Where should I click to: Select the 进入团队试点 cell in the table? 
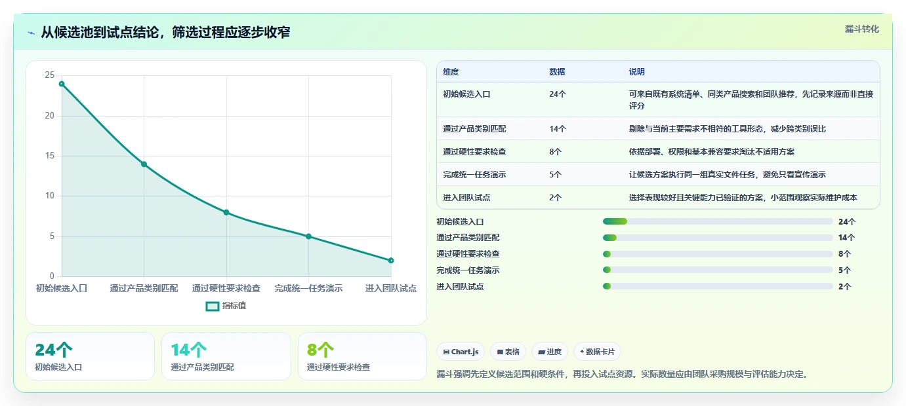(x=466, y=198)
